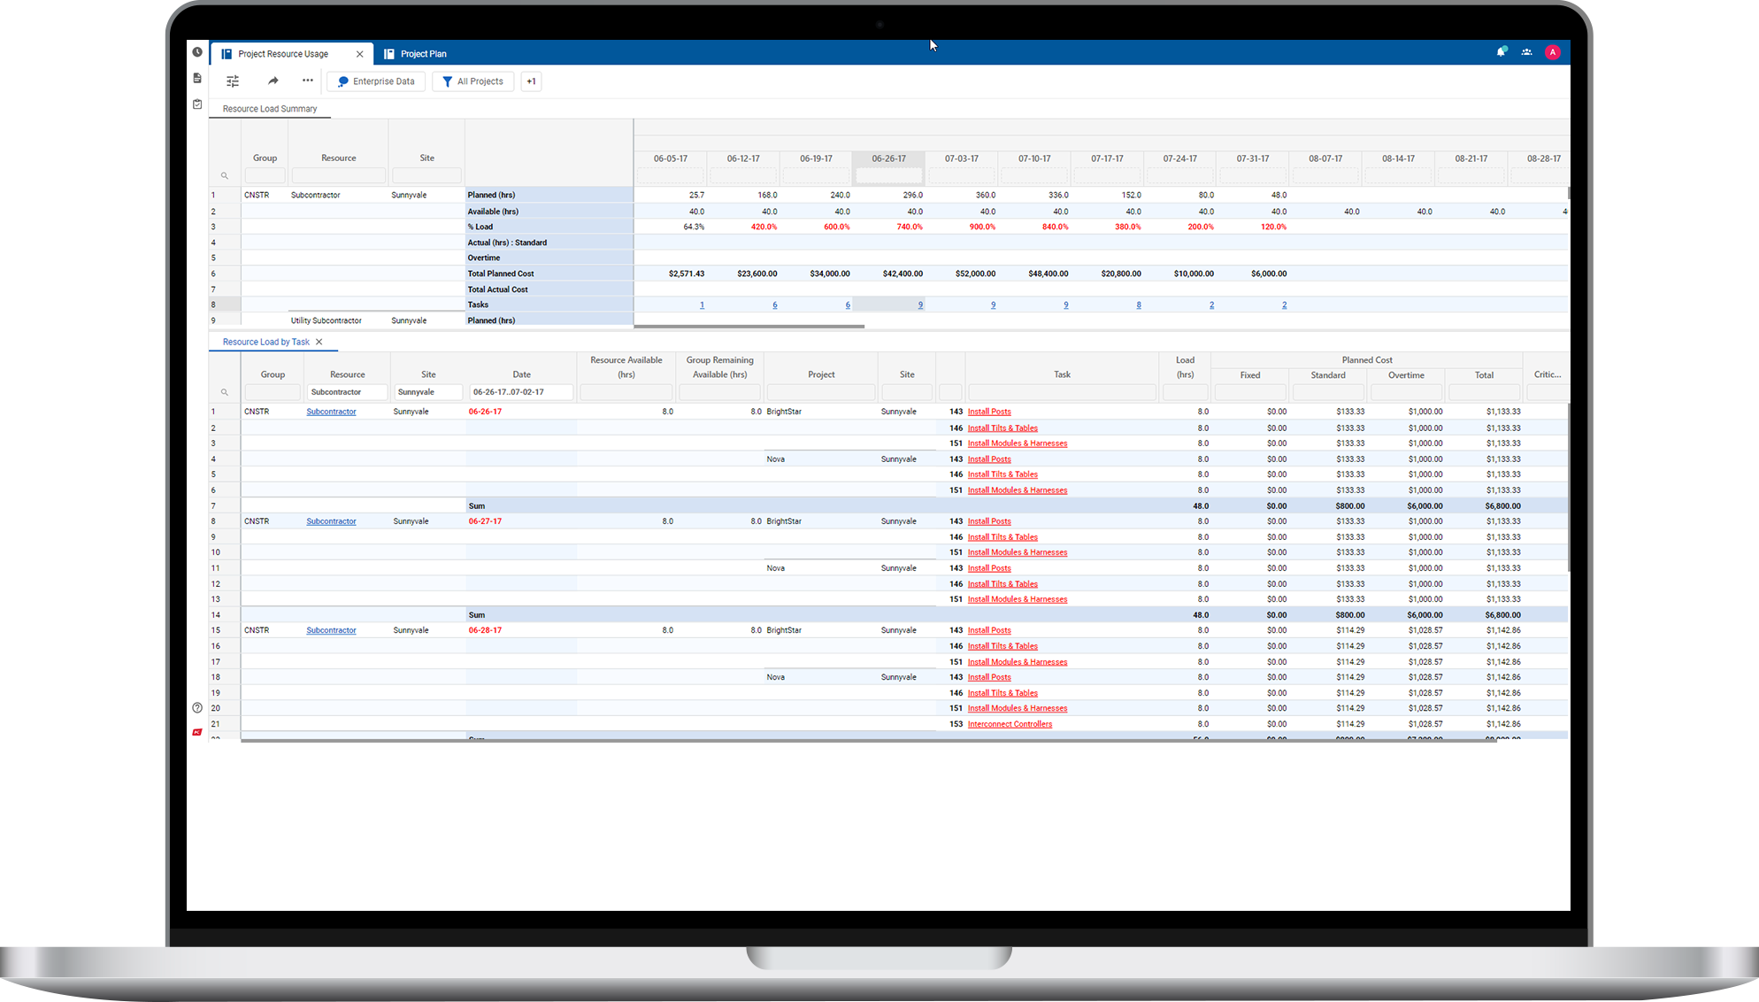Open the user avatar A menu
Viewport: 1759px width, 1002px height.
coord(1552,52)
